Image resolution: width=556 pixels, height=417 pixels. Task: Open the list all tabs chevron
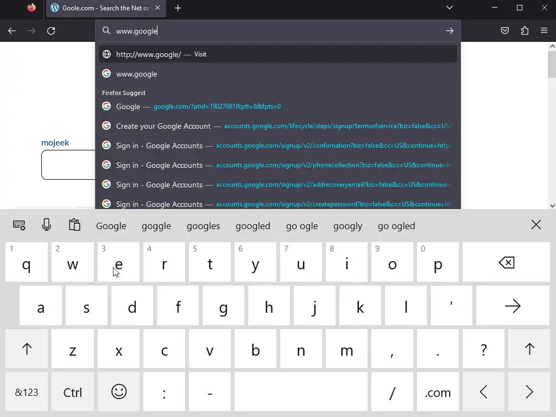pyautogui.click(x=449, y=8)
